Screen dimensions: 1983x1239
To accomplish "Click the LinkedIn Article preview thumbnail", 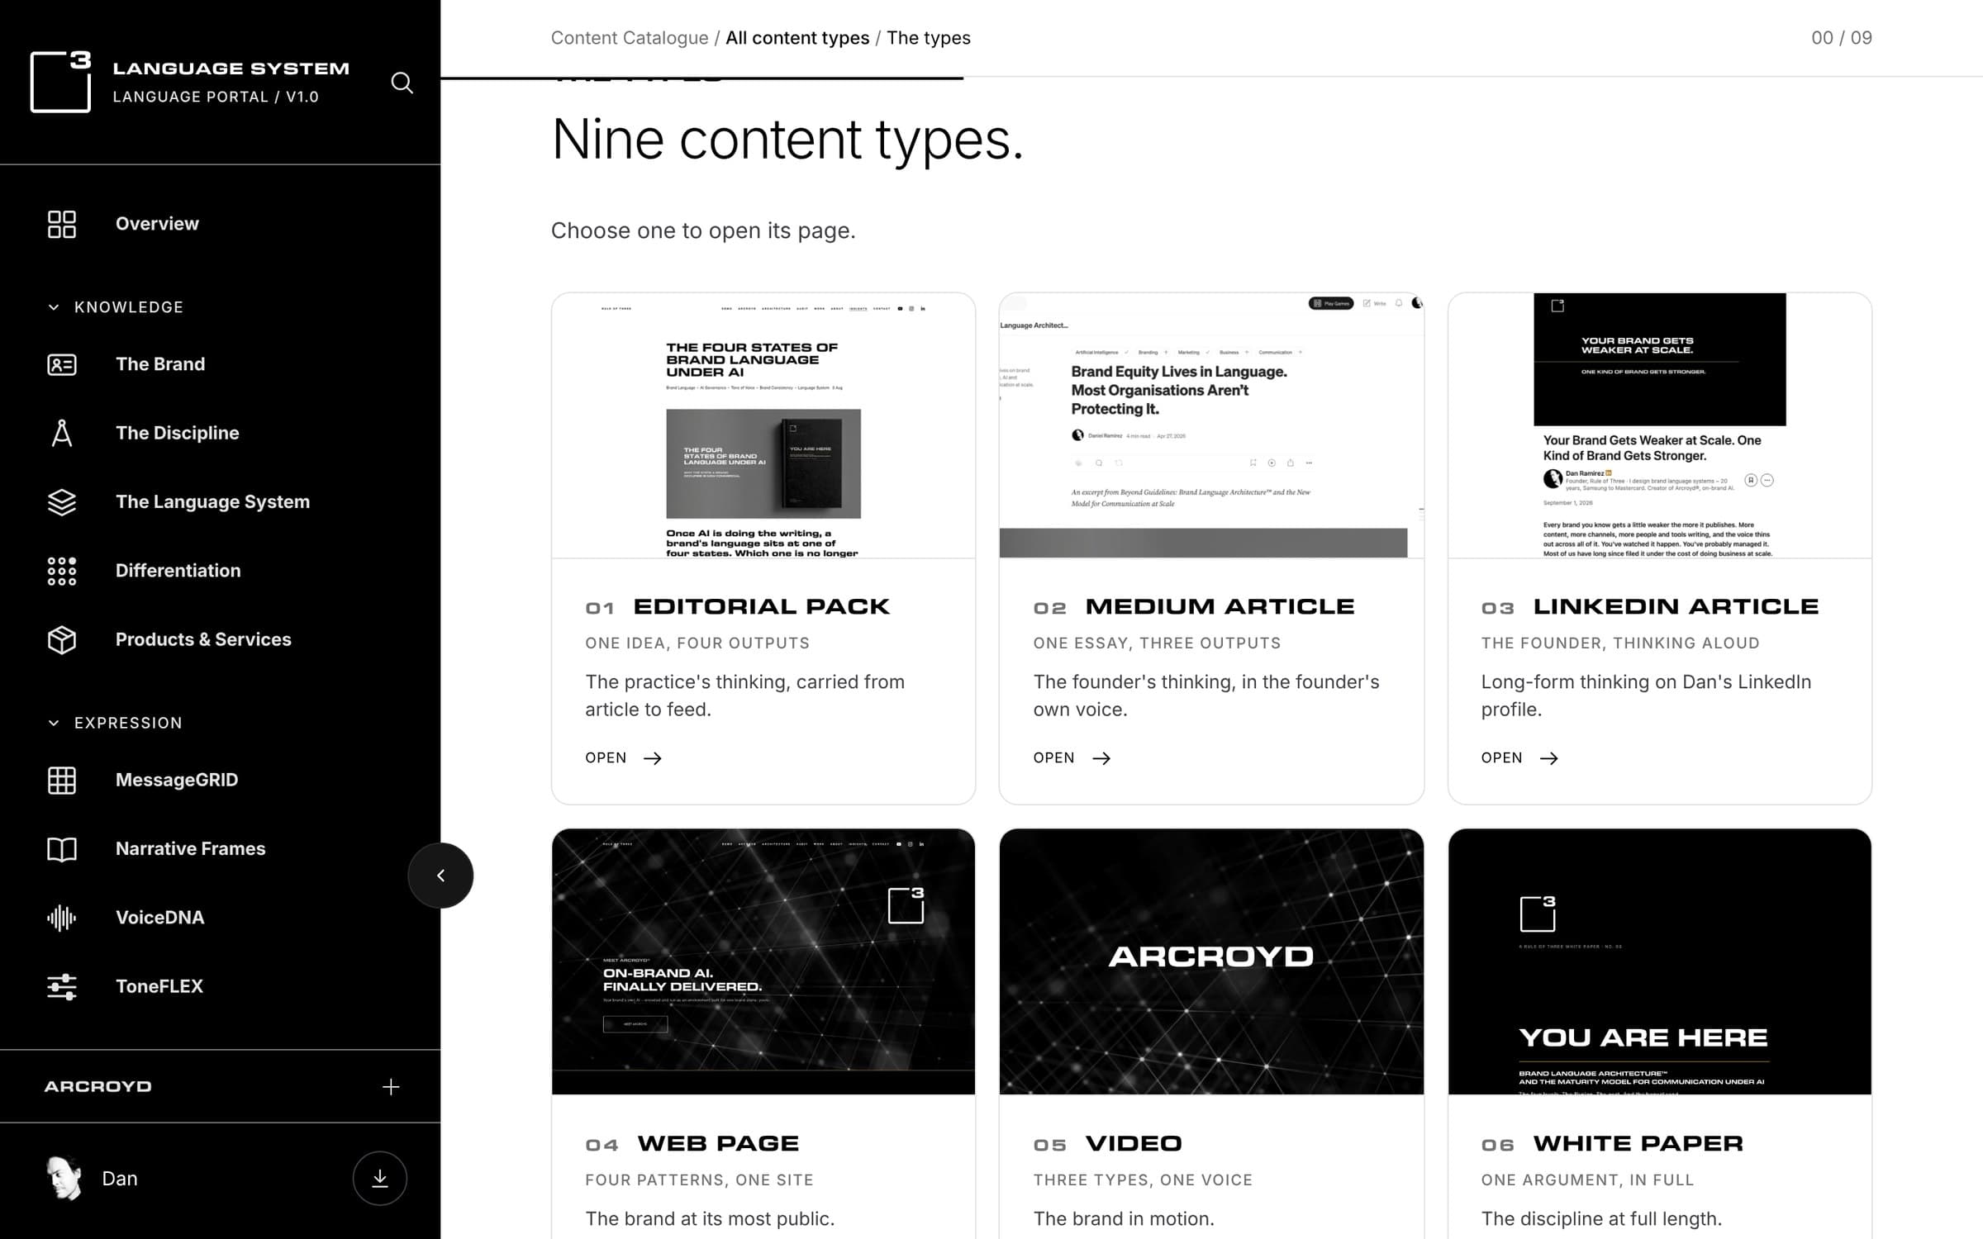I will tap(1659, 425).
